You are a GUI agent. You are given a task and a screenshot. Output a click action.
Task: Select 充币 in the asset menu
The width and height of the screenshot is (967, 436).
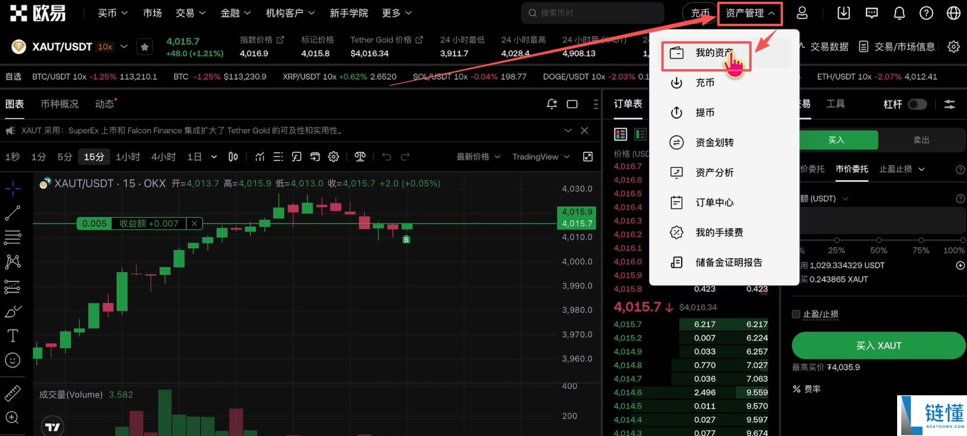pyautogui.click(x=704, y=83)
